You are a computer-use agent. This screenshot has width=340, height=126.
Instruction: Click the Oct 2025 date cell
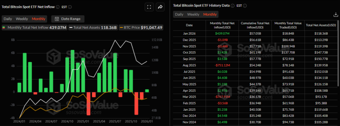click(x=189, y=52)
